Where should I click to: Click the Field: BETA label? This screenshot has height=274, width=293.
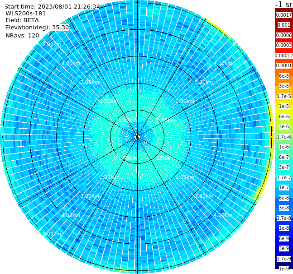pyautogui.click(x=22, y=20)
